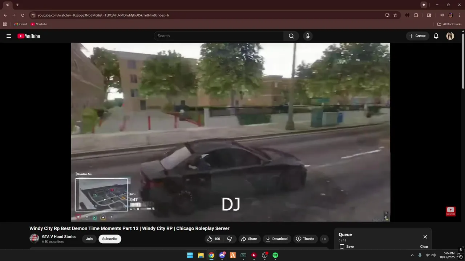Open the sparkle assistant button in the title bar
The height and width of the screenshot is (261, 465).
(424, 5)
